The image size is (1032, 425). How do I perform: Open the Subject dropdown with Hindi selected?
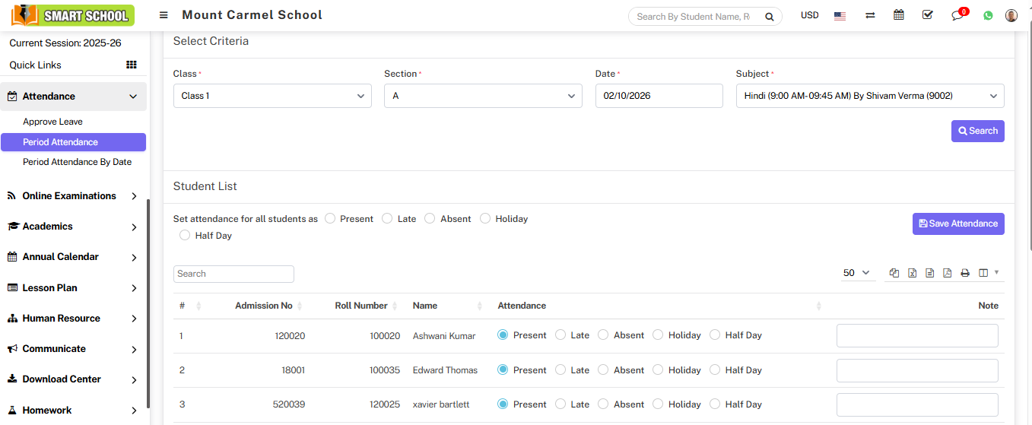click(x=869, y=96)
